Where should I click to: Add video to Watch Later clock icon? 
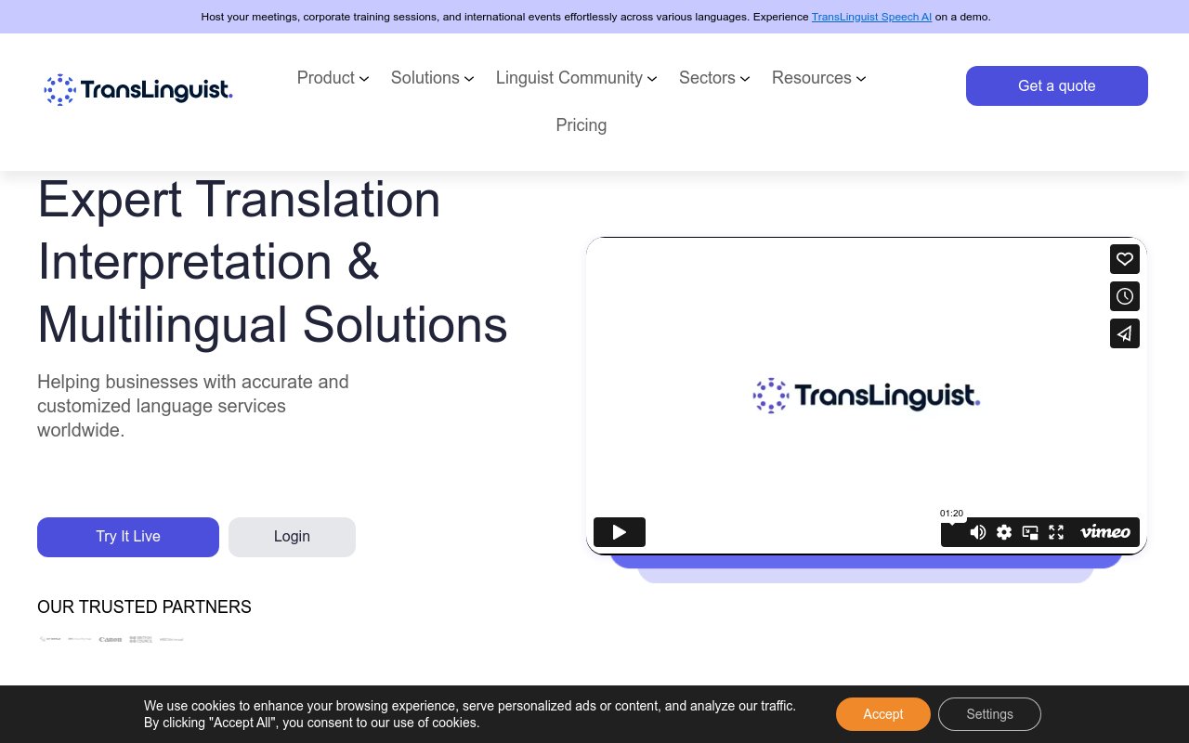(1125, 296)
